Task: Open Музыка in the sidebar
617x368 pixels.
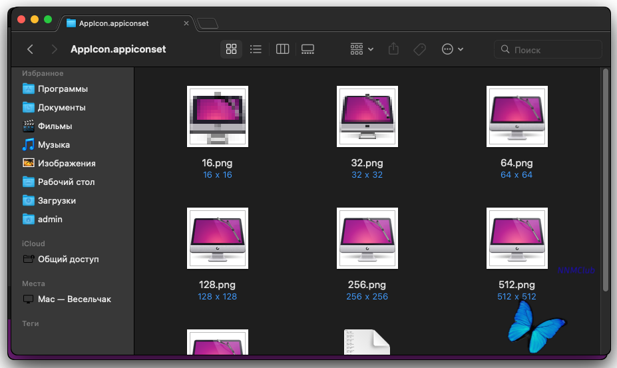Action: pos(73,145)
